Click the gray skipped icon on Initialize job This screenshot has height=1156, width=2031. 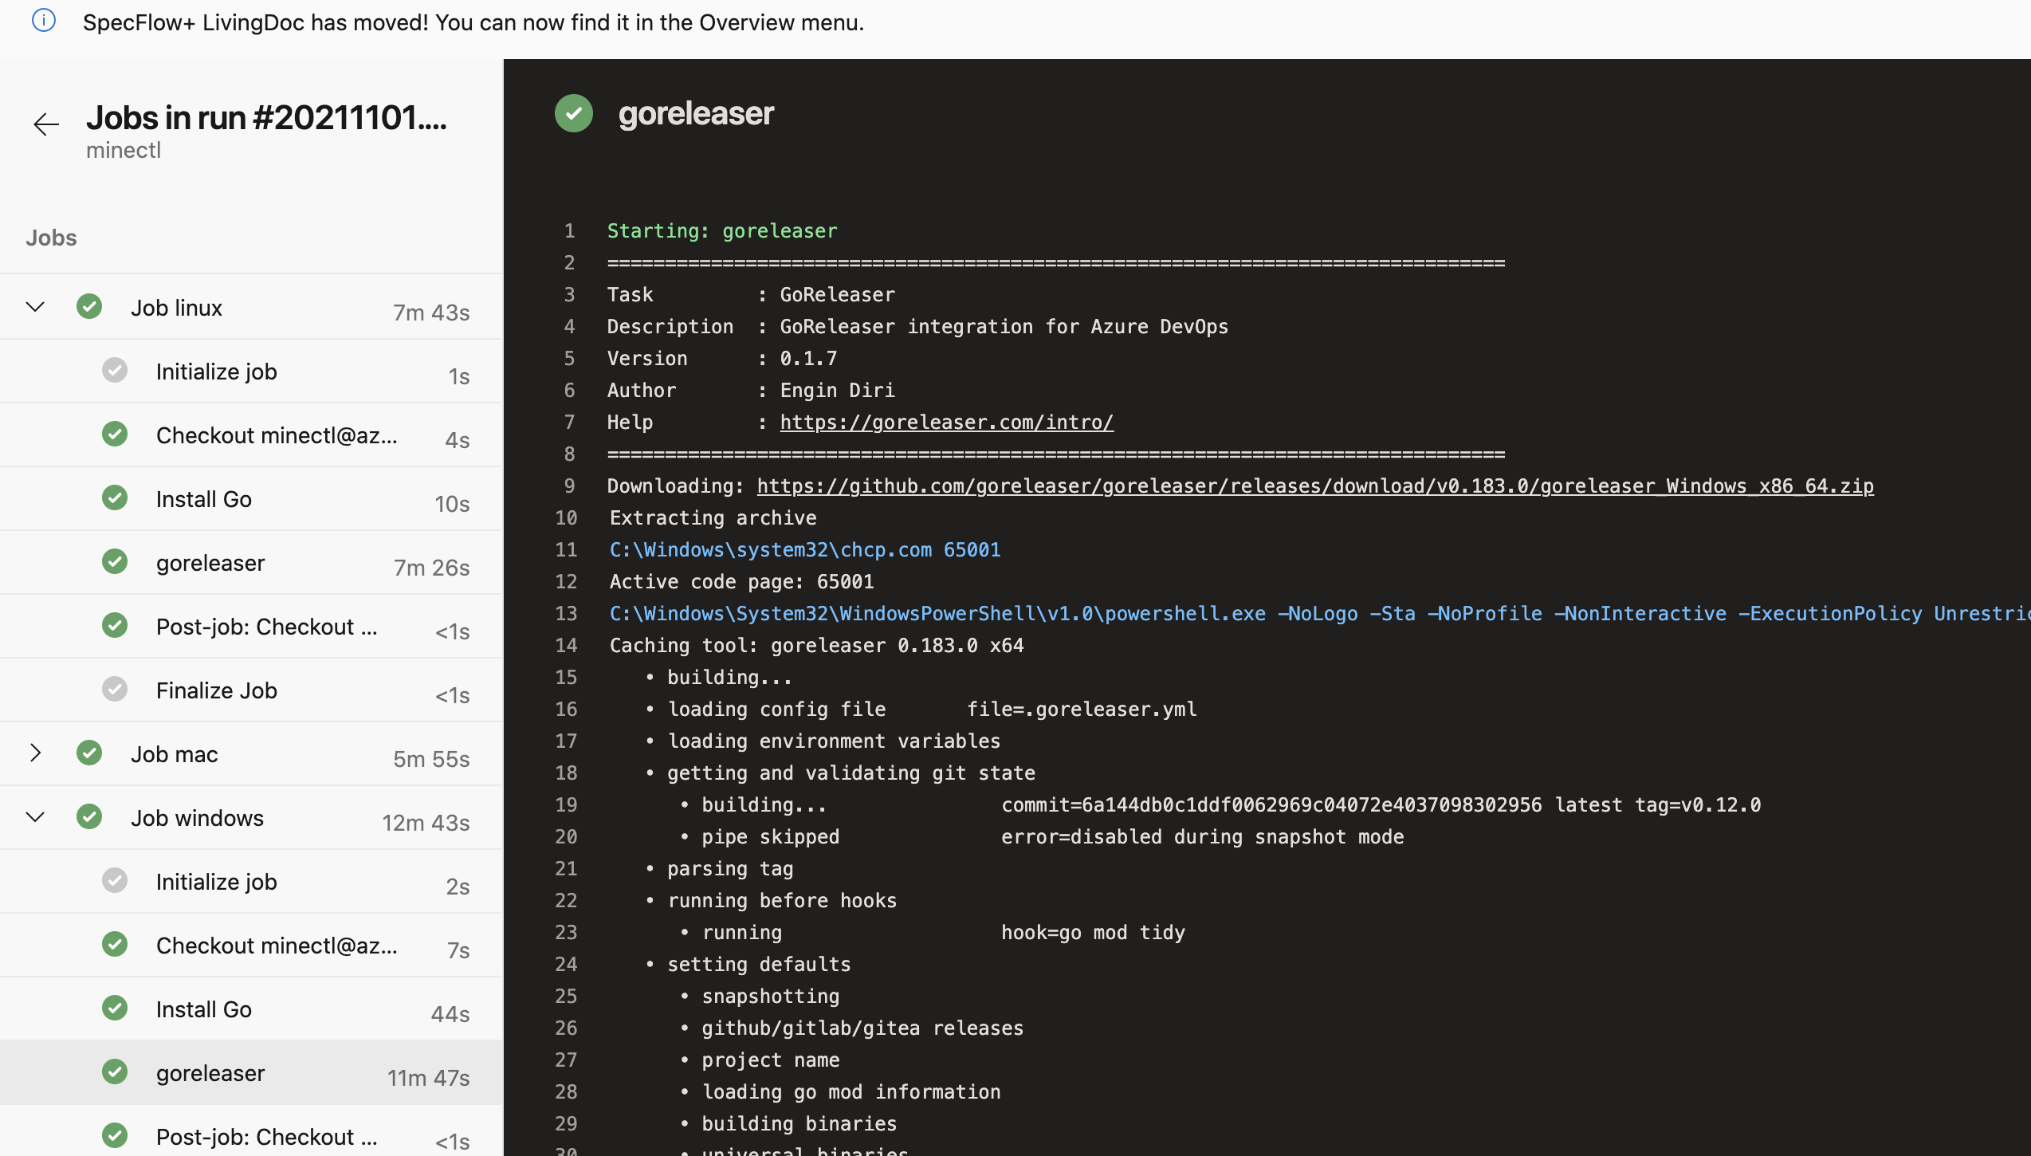(115, 370)
